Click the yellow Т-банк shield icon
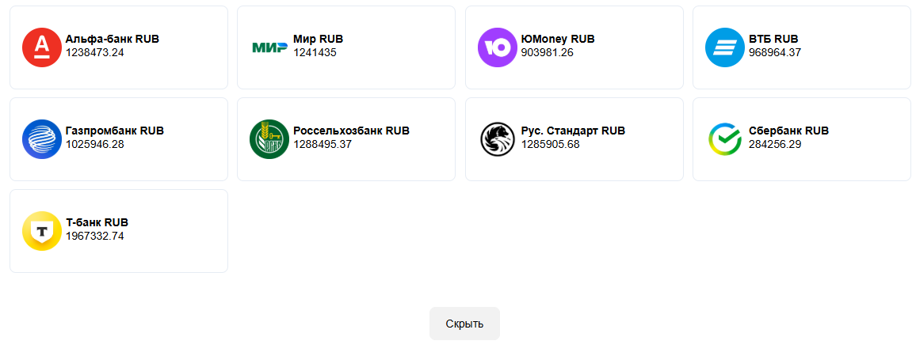 point(41,230)
